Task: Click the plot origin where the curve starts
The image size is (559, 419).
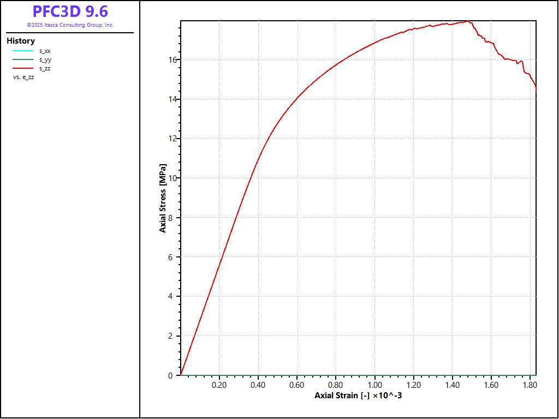Action: [181, 375]
